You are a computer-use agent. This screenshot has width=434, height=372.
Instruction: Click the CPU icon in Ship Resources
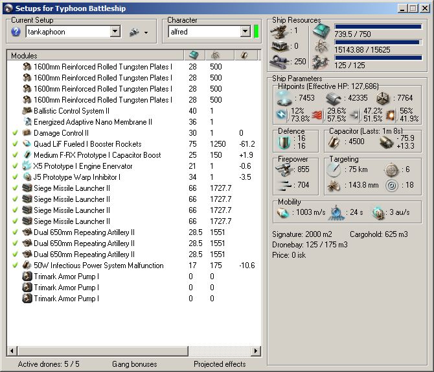[x=321, y=31]
